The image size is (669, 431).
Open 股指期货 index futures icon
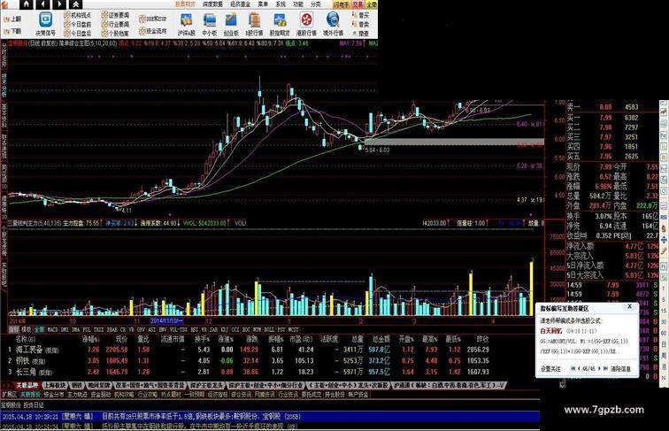[280, 24]
